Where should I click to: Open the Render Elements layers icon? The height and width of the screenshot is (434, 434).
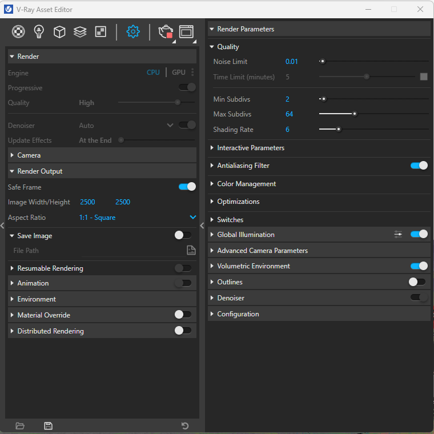pos(80,32)
